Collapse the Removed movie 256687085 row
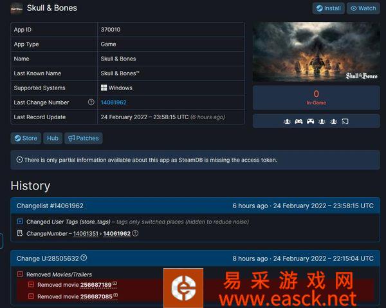This screenshot has width=386, height=308. [31, 296]
